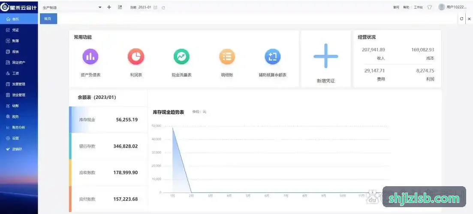Open 固定资产 in the sidebar

19,62
